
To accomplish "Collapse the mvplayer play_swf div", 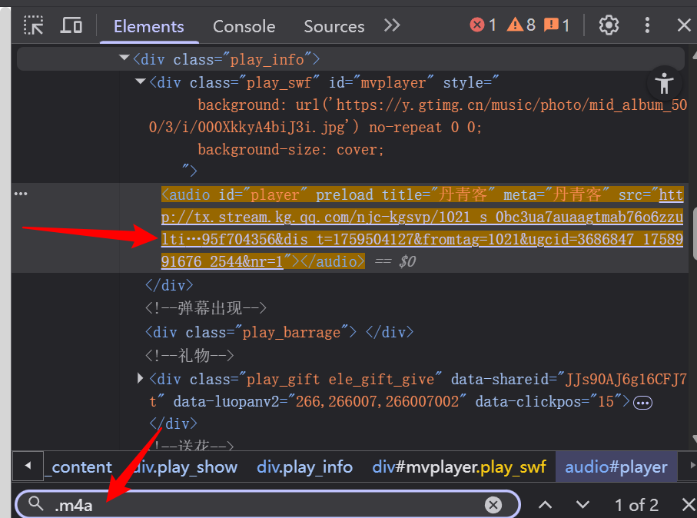I will click(x=141, y=82).
